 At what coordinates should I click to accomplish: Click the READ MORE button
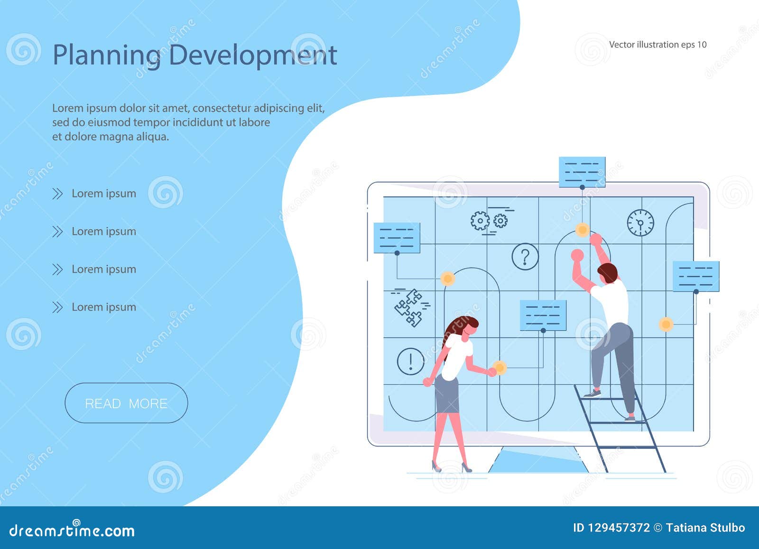[x=126, y=403]
